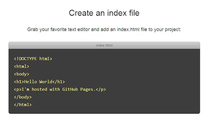Click the 'I'm hosted with GitHub Pages' paragraph line

60,89
